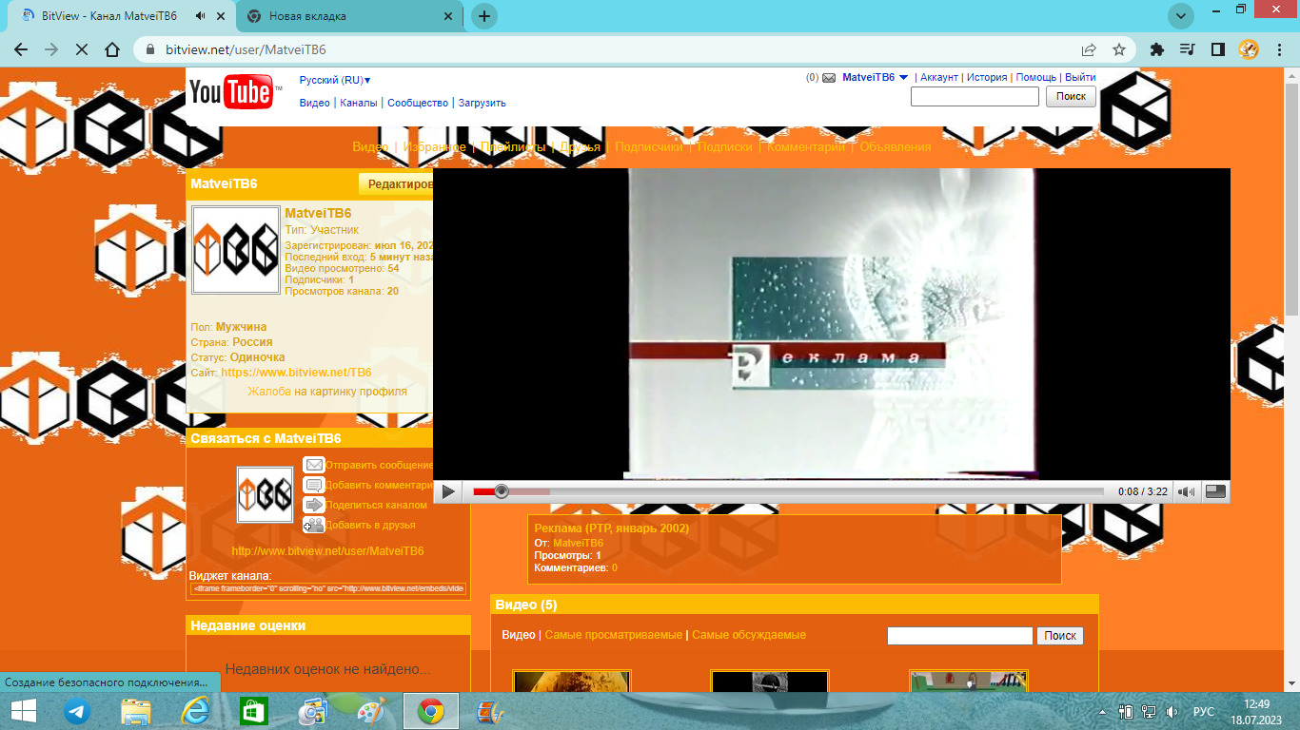Close the Новая вкладка tab
The height and width of the screenshot is (730, 1300).
(x=447, y=16)
